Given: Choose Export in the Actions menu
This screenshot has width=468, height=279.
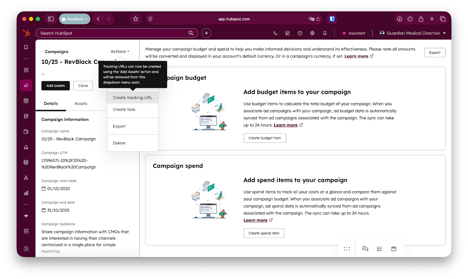Looking at the screenshot, I should [x=133, y=126].
